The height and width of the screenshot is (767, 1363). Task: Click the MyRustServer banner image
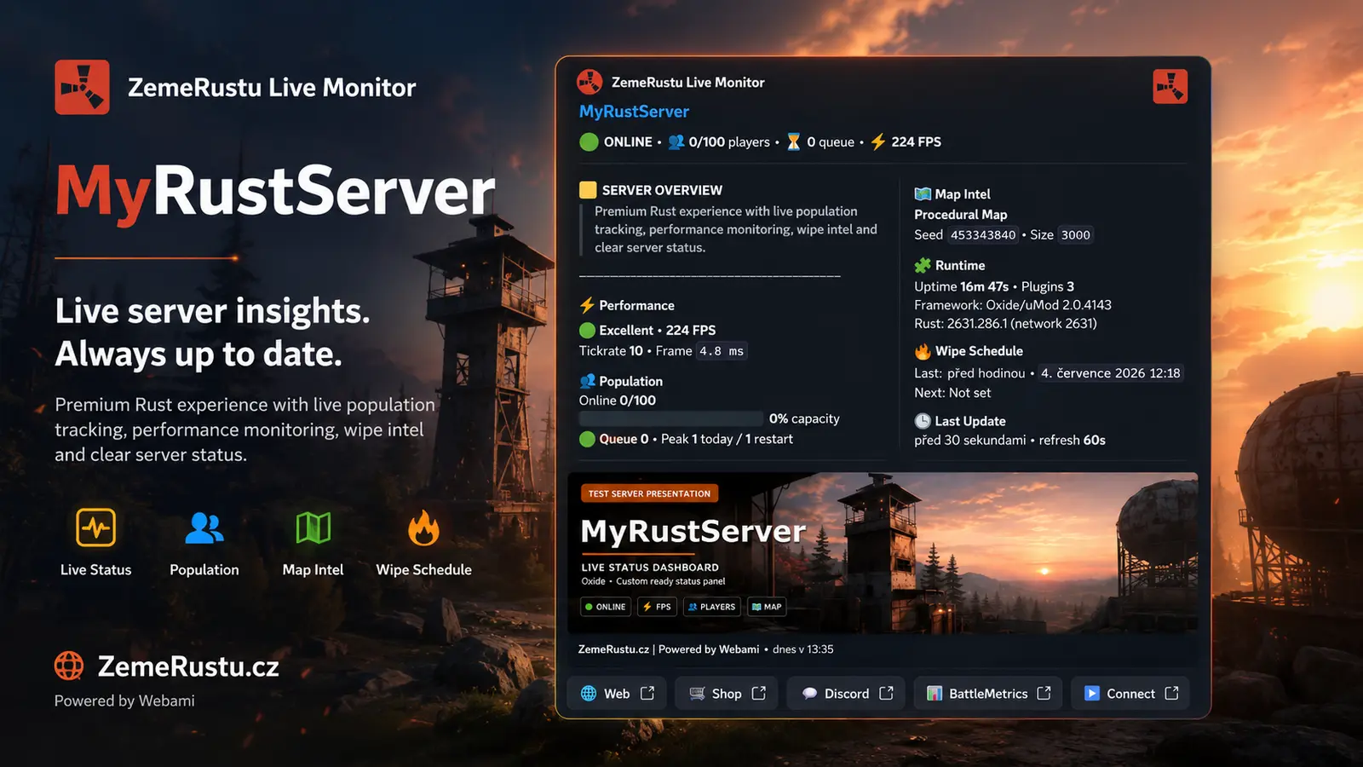pos(883,552)
